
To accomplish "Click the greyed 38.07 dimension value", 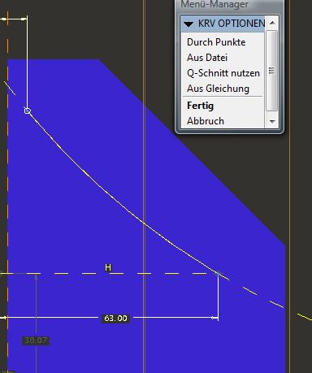I will [36, 340].
